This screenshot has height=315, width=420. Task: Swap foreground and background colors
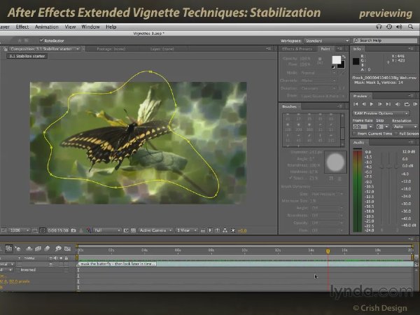(344, 57)
